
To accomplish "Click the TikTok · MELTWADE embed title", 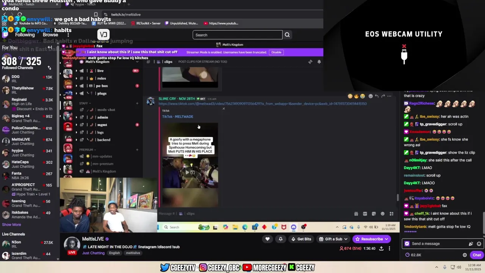I will (178, 116).
